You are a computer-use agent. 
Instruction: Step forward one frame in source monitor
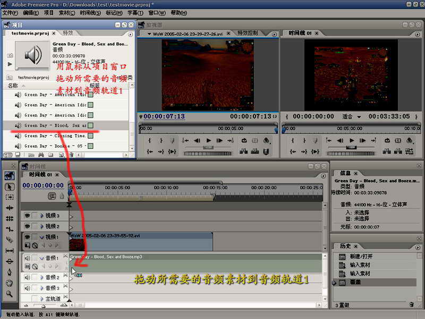pyautogui.click(x=219, y=140)
